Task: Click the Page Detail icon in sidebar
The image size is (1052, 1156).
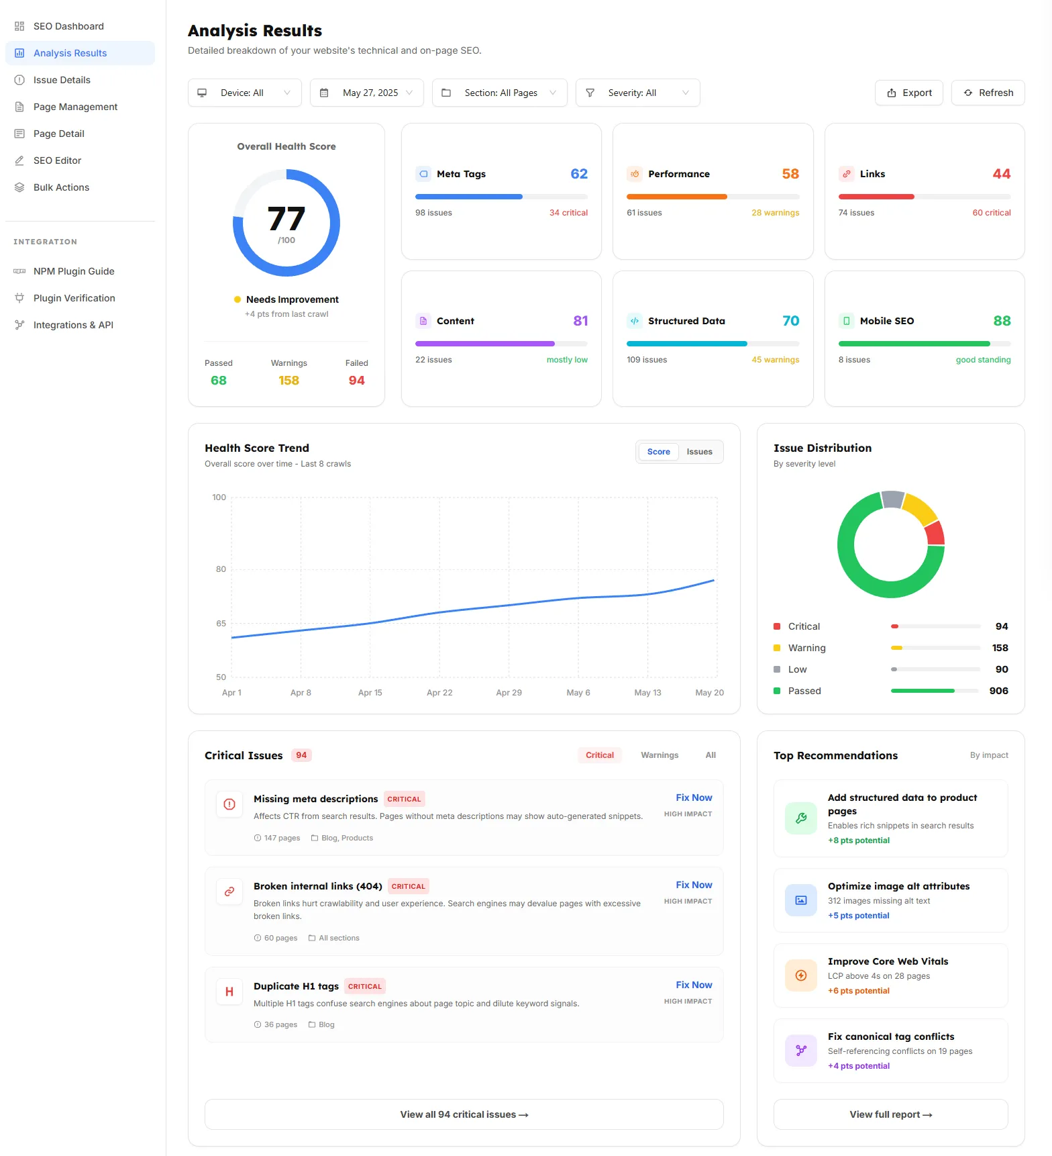Action: coord(19,134)
